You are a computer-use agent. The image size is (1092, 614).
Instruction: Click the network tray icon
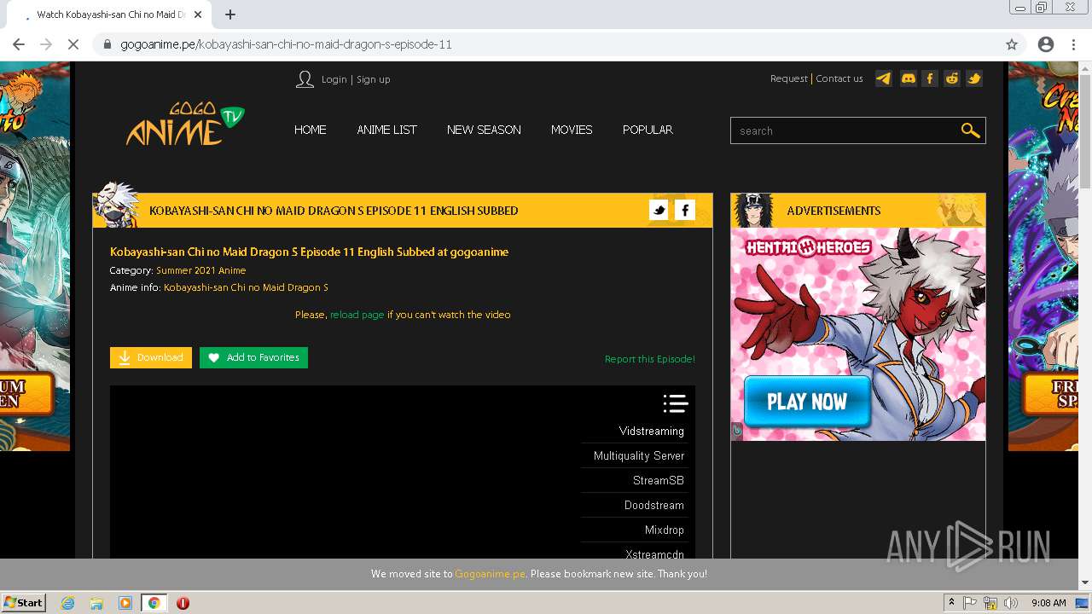click(990, 603)
